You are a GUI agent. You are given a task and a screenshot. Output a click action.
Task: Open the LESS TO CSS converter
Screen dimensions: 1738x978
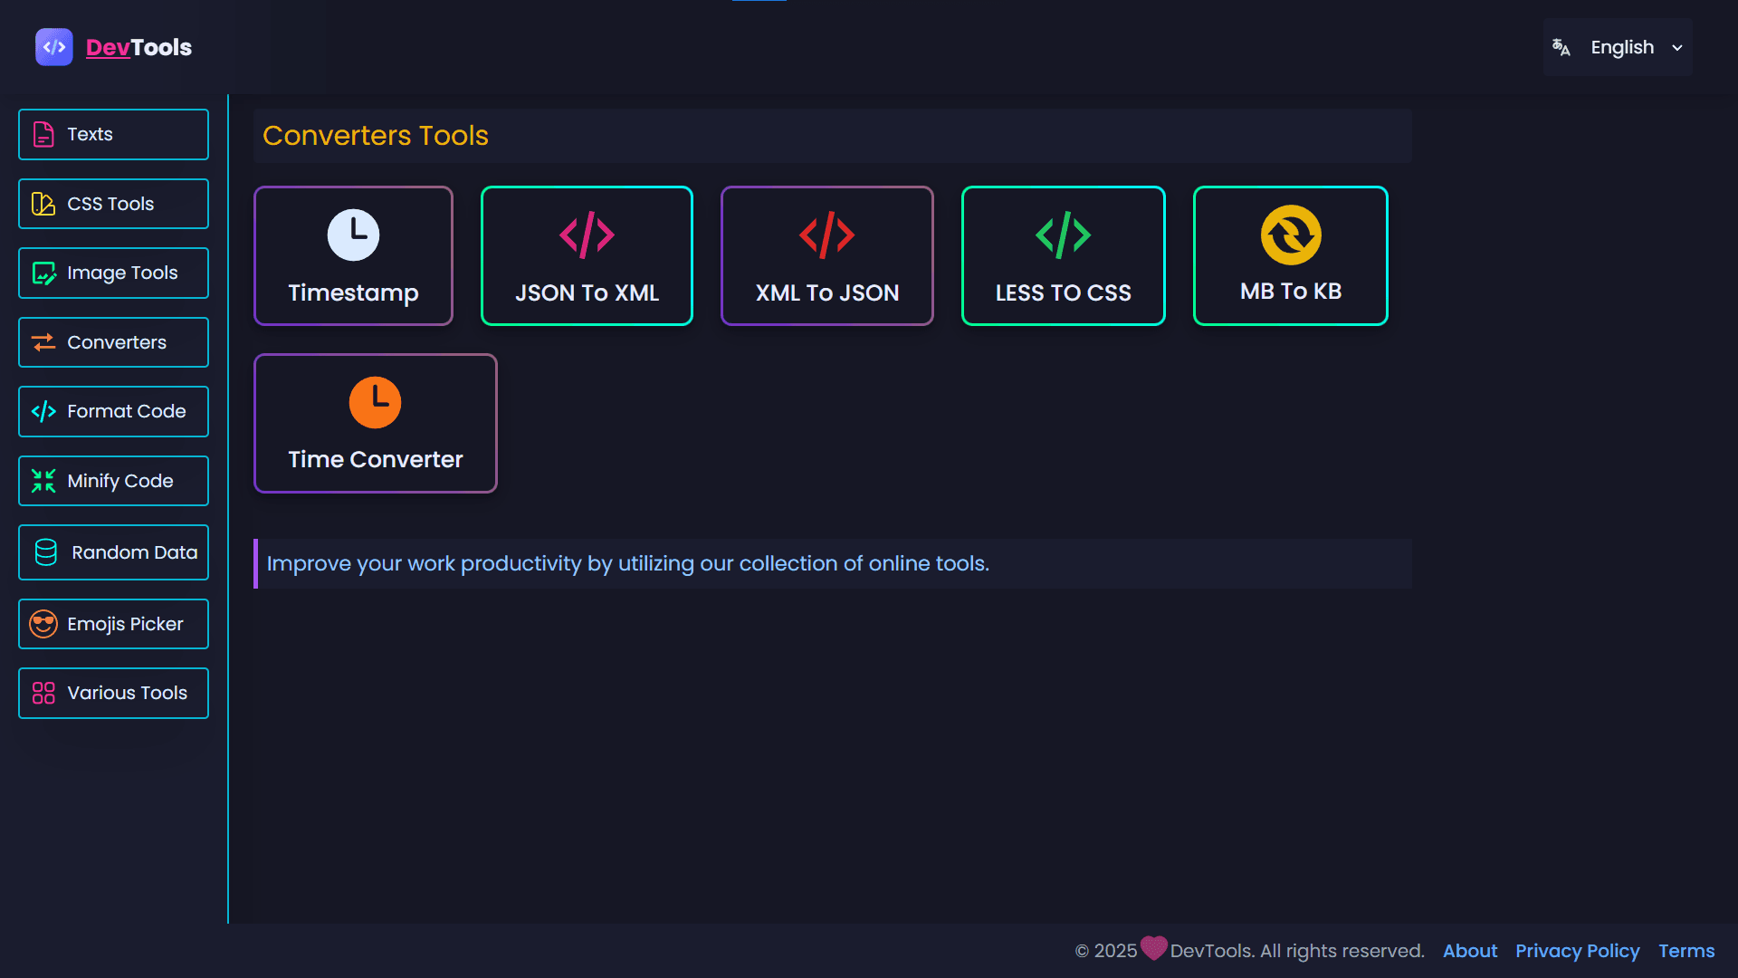(x=1063, y=255)
